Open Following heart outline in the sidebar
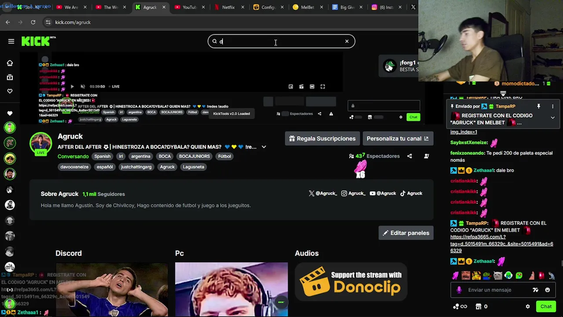This screenshot has width=563, height=317. [x=10, y=91]
